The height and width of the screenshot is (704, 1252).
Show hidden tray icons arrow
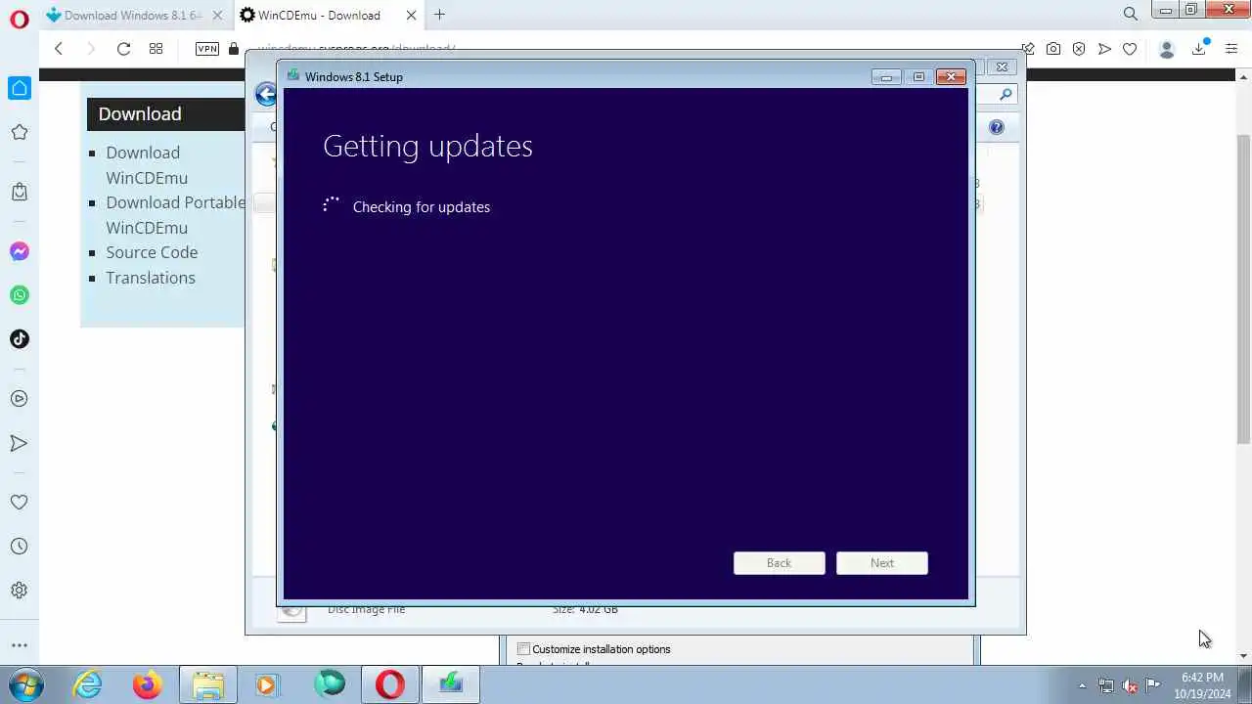coord(1082,685)
